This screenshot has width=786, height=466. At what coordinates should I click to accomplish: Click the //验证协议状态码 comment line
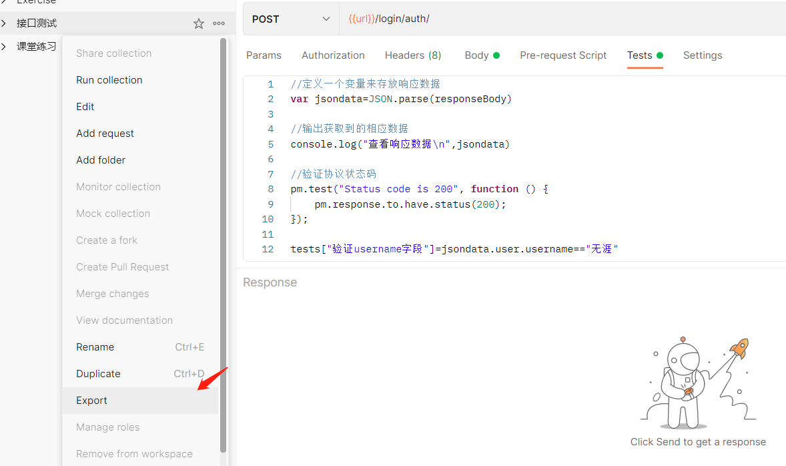[334, 174]
